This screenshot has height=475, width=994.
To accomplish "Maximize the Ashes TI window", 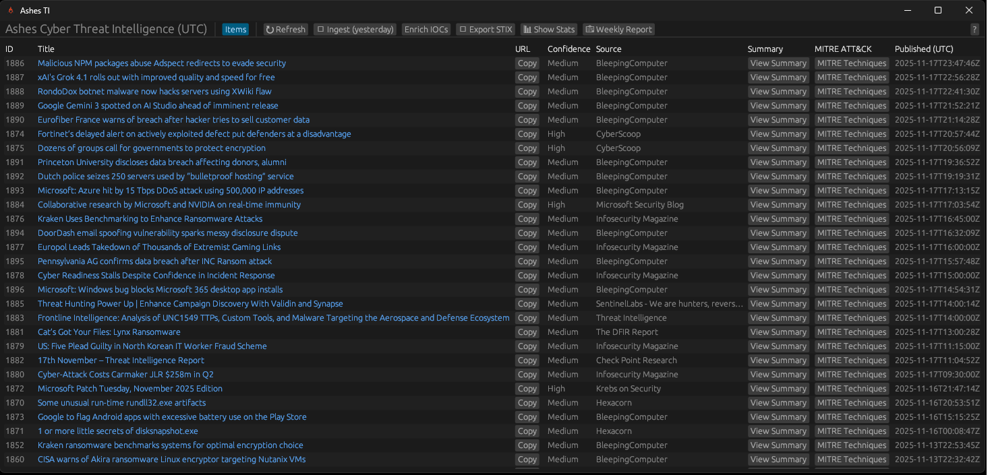I will click(x=937, y=10).
